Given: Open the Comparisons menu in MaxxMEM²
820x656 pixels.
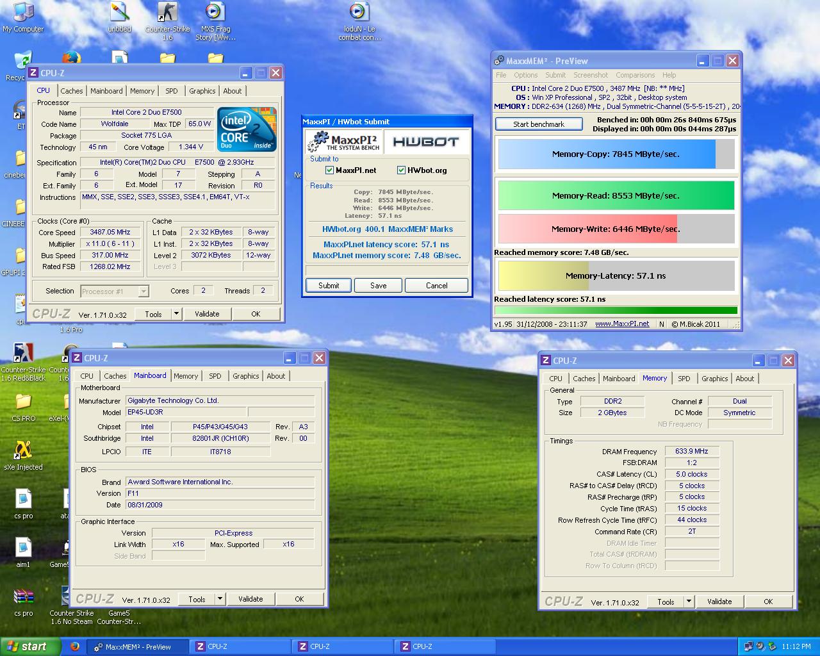Looking at the screenshot, I should [635, 75].
